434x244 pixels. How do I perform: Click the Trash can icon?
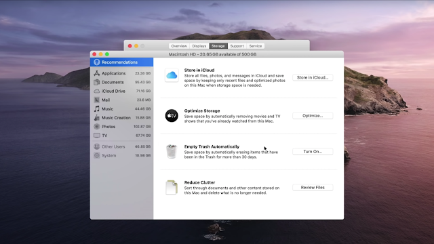[172, 151]
